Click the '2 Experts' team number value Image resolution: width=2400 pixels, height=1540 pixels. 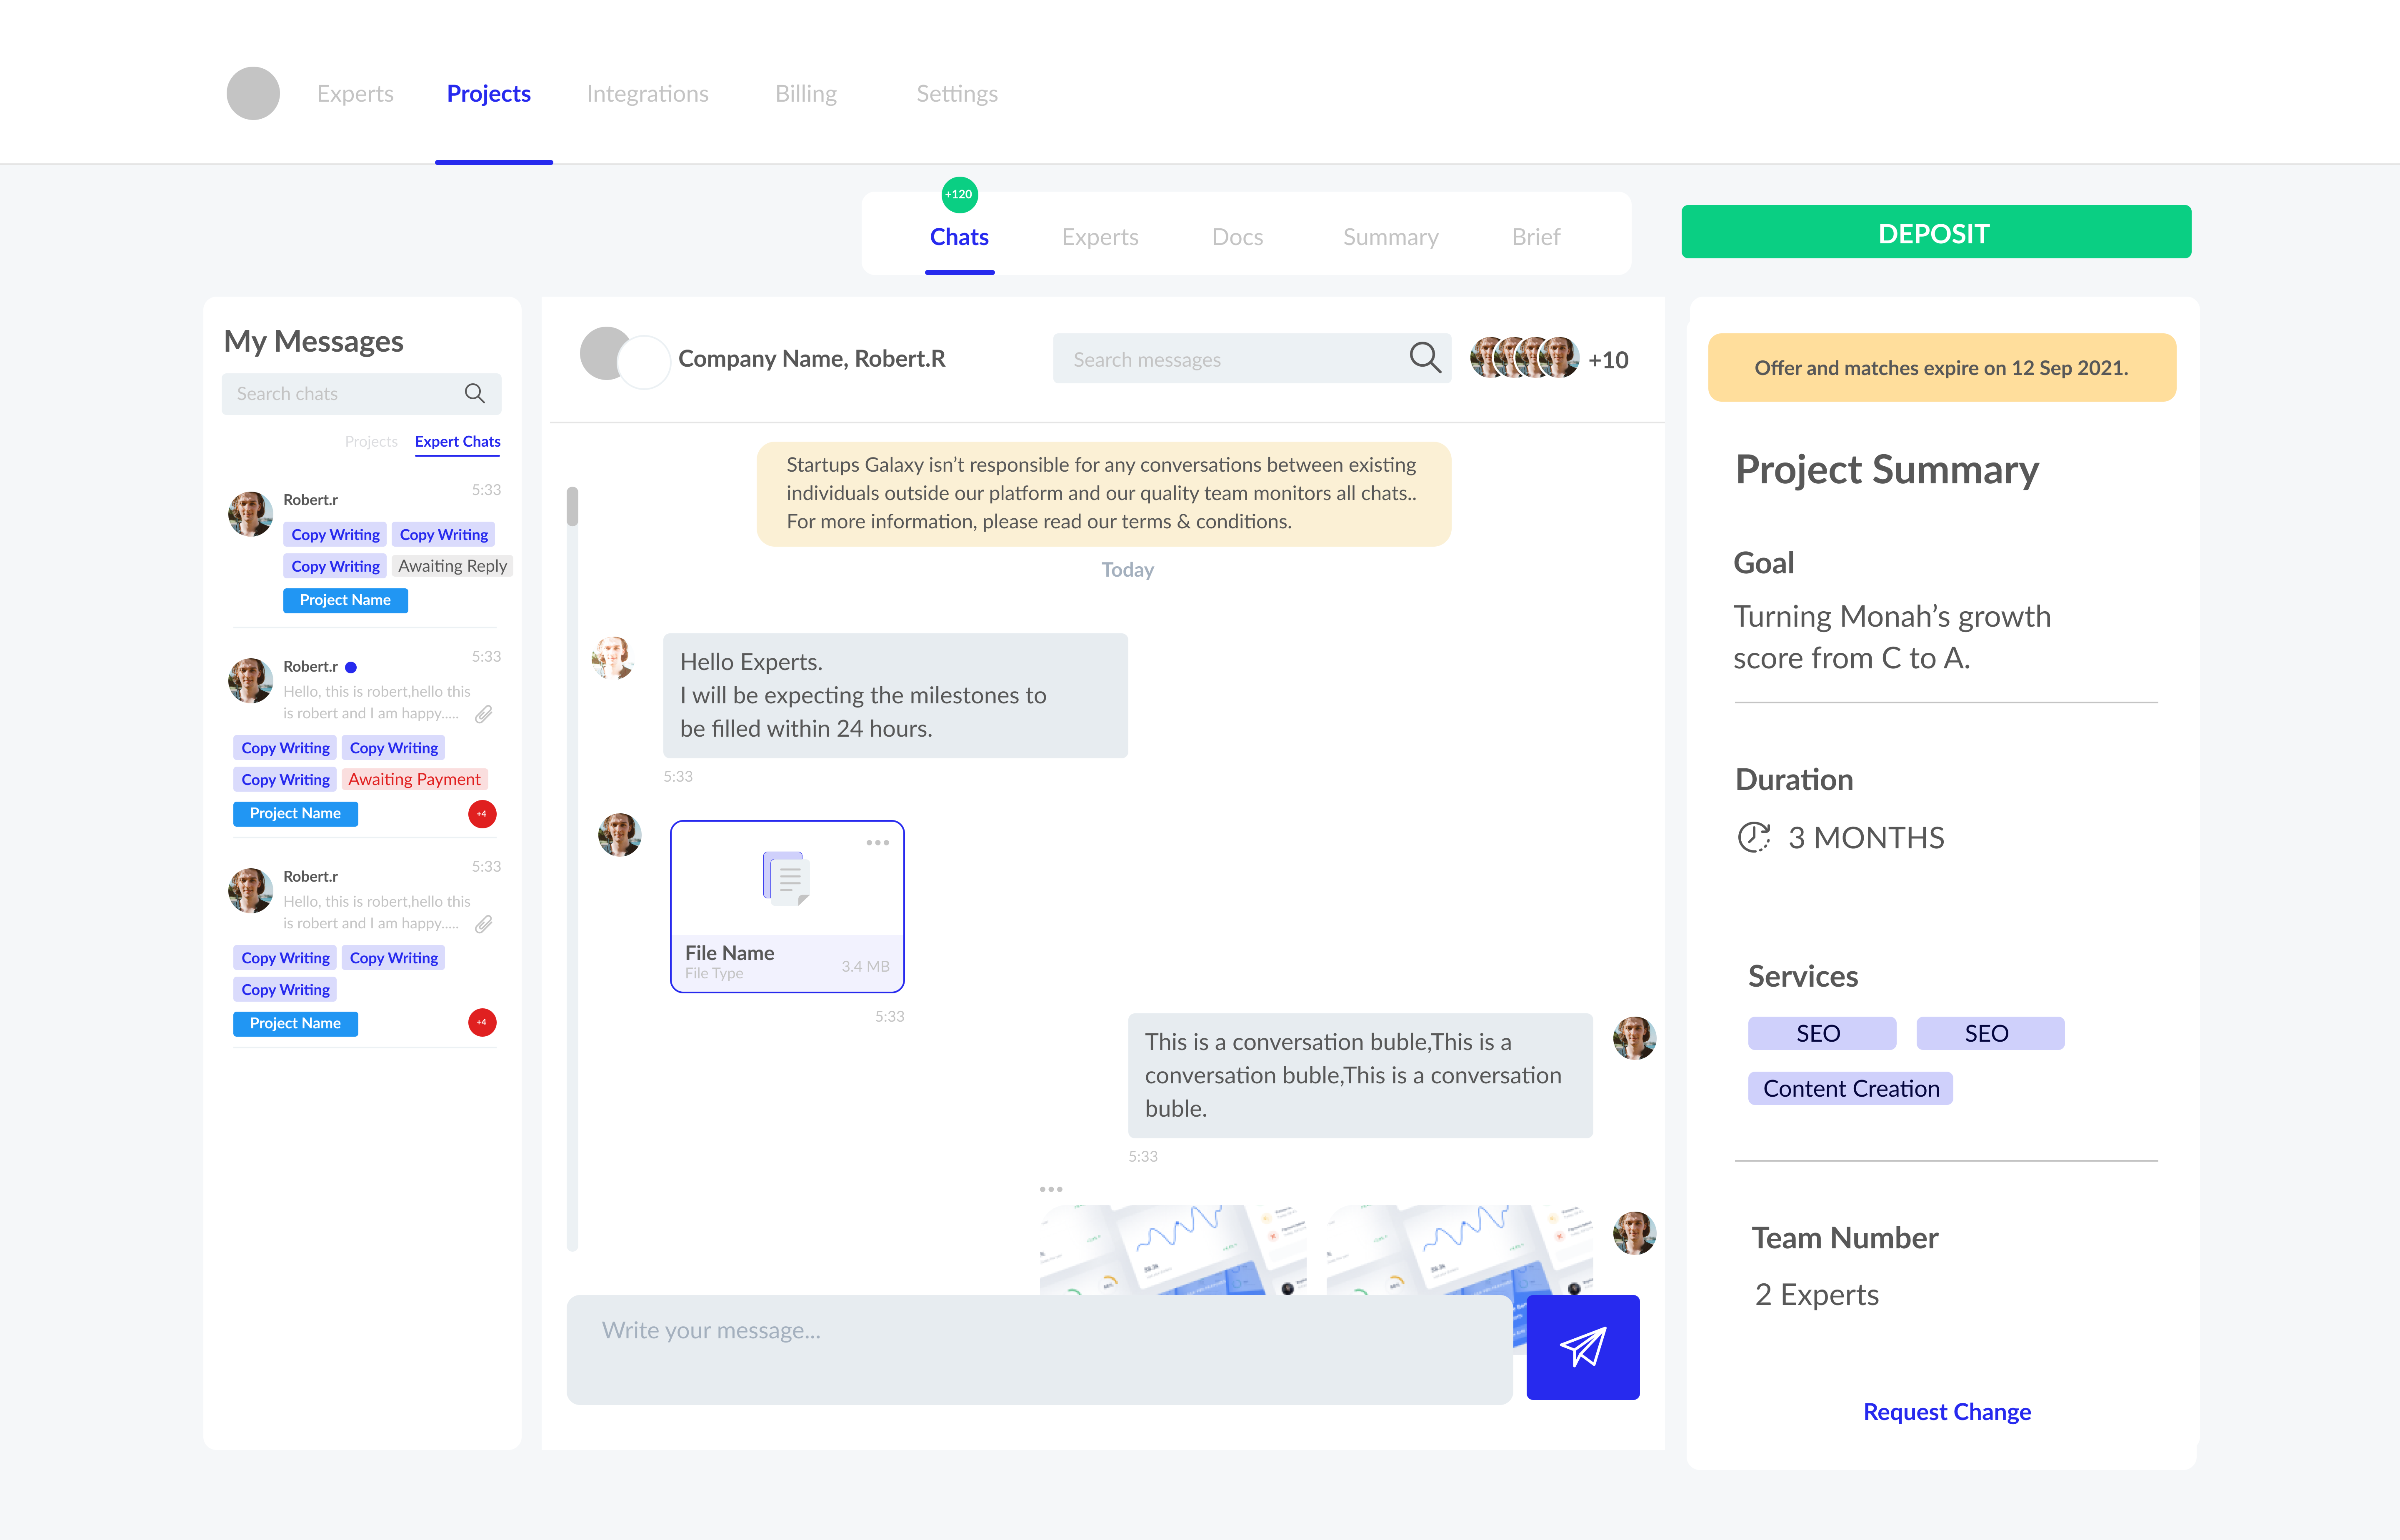click(1817, 1294)
